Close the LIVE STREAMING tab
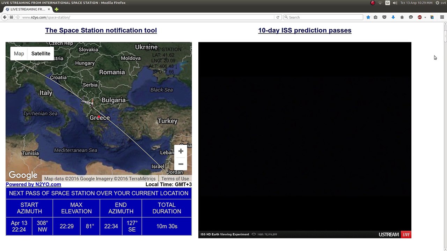Image resolution: width=447 pixels, height=251 pixels. coord(49,9)
